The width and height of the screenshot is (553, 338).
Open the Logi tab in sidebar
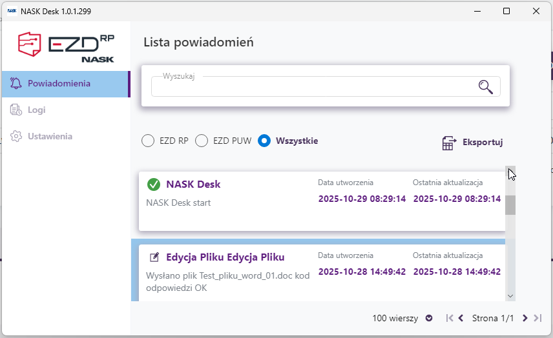tap(37, 110)
